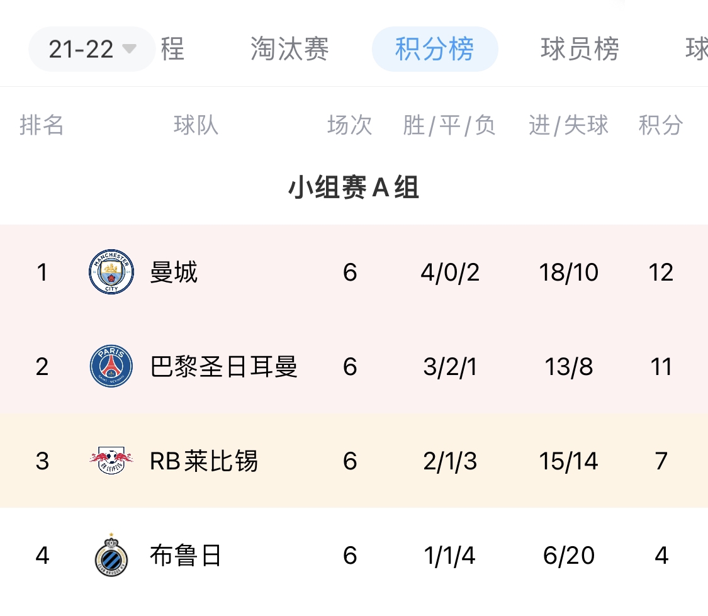Open the 球员榜 tab
This screenshot has width=708, height=616.
(x=580, y=48)
